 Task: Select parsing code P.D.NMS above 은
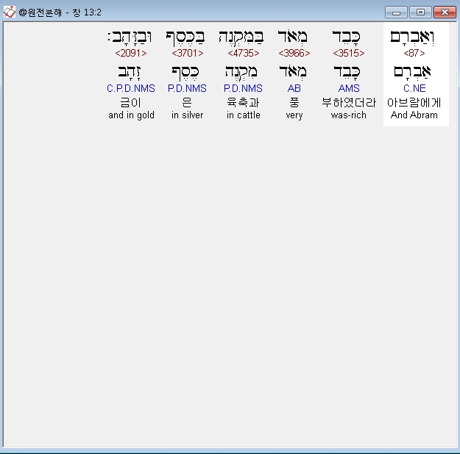tap(187, 88)
